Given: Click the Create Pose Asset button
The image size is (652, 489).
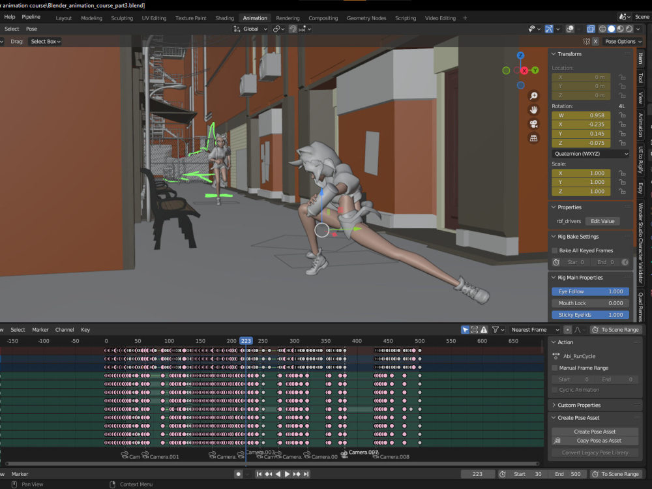Looking at the screenshot, I should (595, 432).
